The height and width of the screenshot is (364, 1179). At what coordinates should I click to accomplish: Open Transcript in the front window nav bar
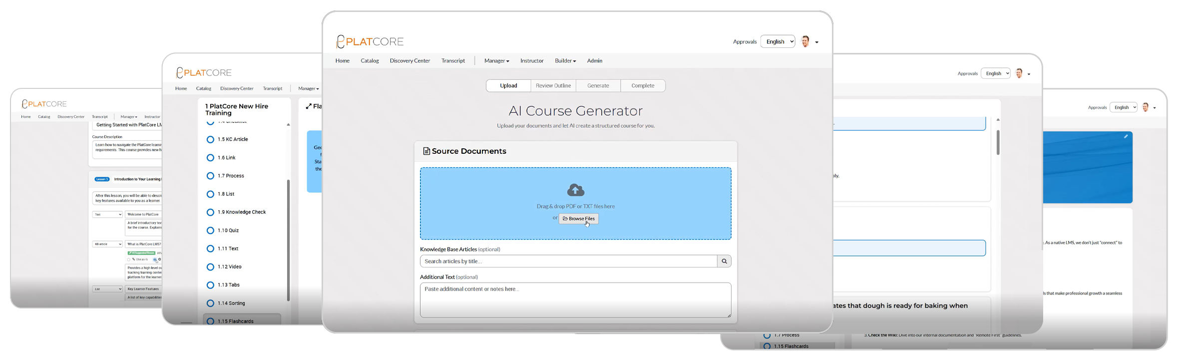point(453,61)
